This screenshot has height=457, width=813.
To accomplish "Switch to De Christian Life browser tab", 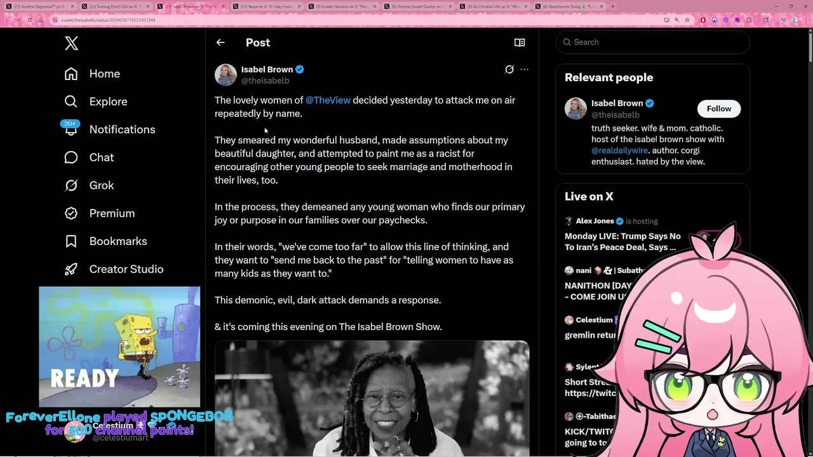I will pyautogui.click(x=492, y=6).
